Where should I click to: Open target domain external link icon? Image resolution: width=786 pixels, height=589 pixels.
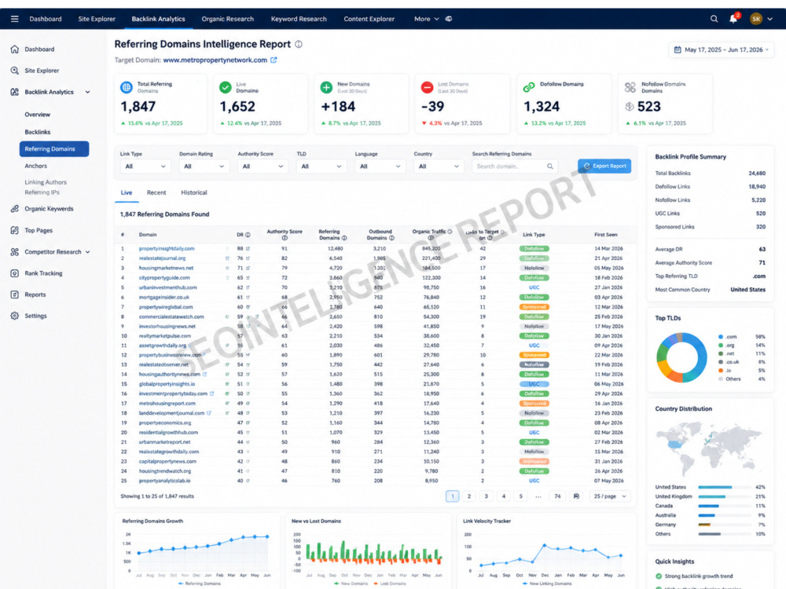[x=274, y=60]
